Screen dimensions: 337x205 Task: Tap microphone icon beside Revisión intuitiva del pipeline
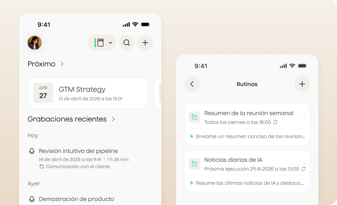32,151
